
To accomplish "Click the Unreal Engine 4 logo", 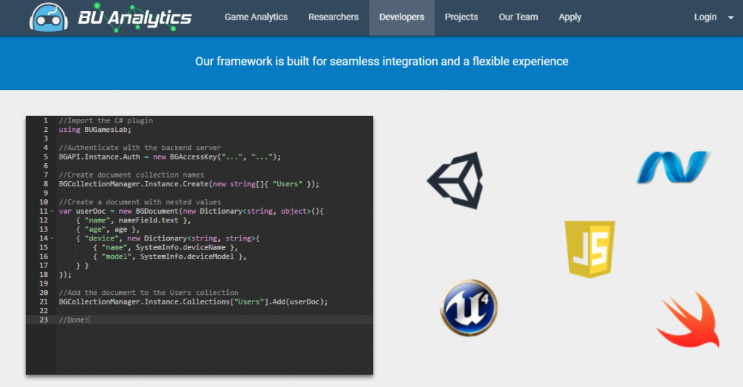I will 469,308.
